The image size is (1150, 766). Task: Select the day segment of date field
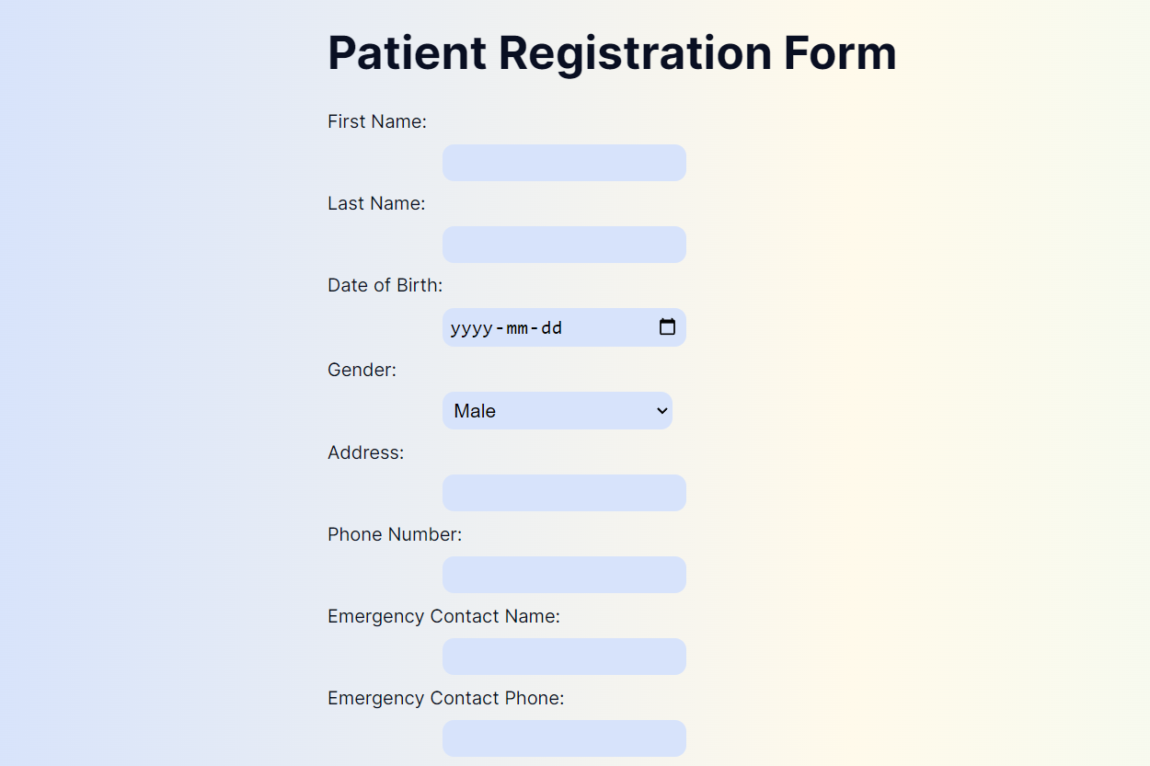[551, 328]
